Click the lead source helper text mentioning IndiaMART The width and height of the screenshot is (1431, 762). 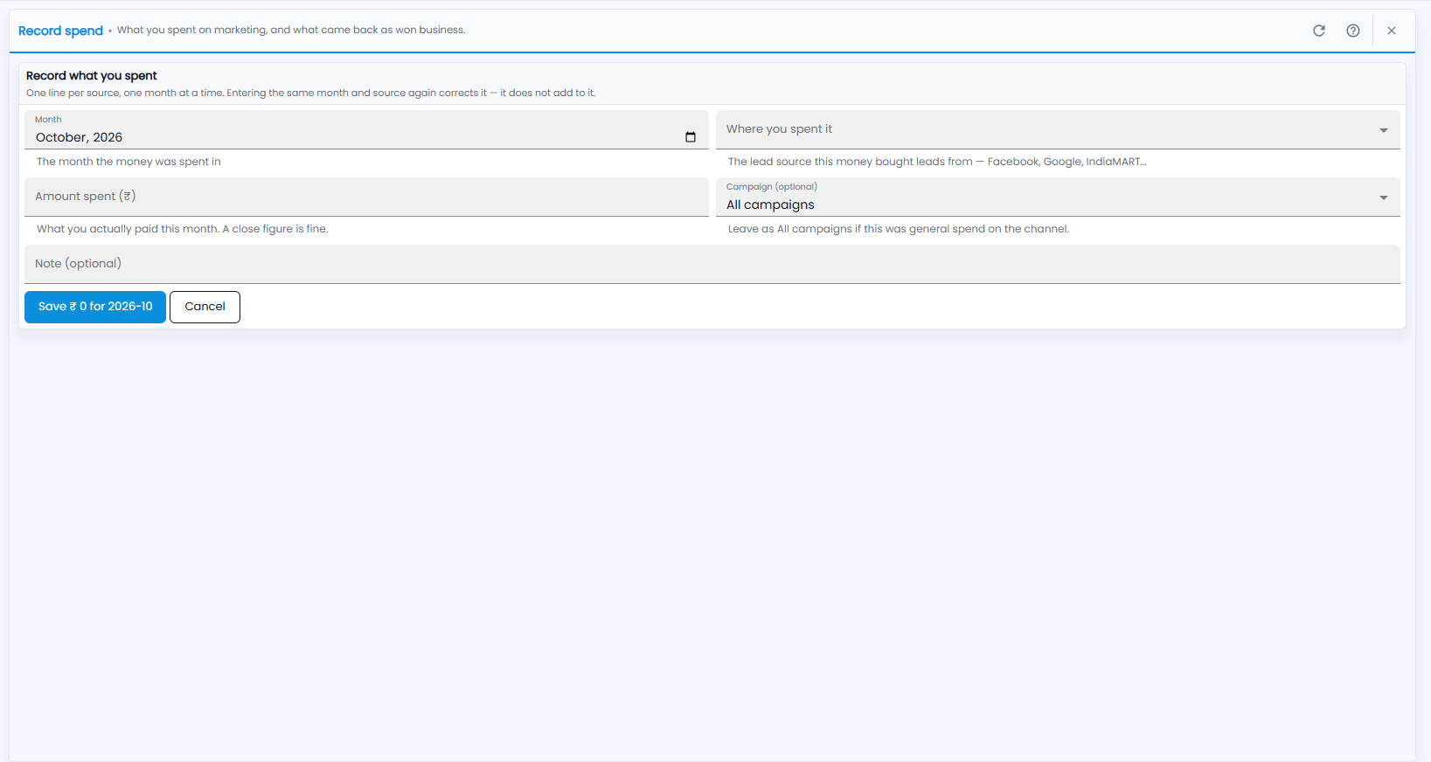pyautogui.click(x=937, y=162)
